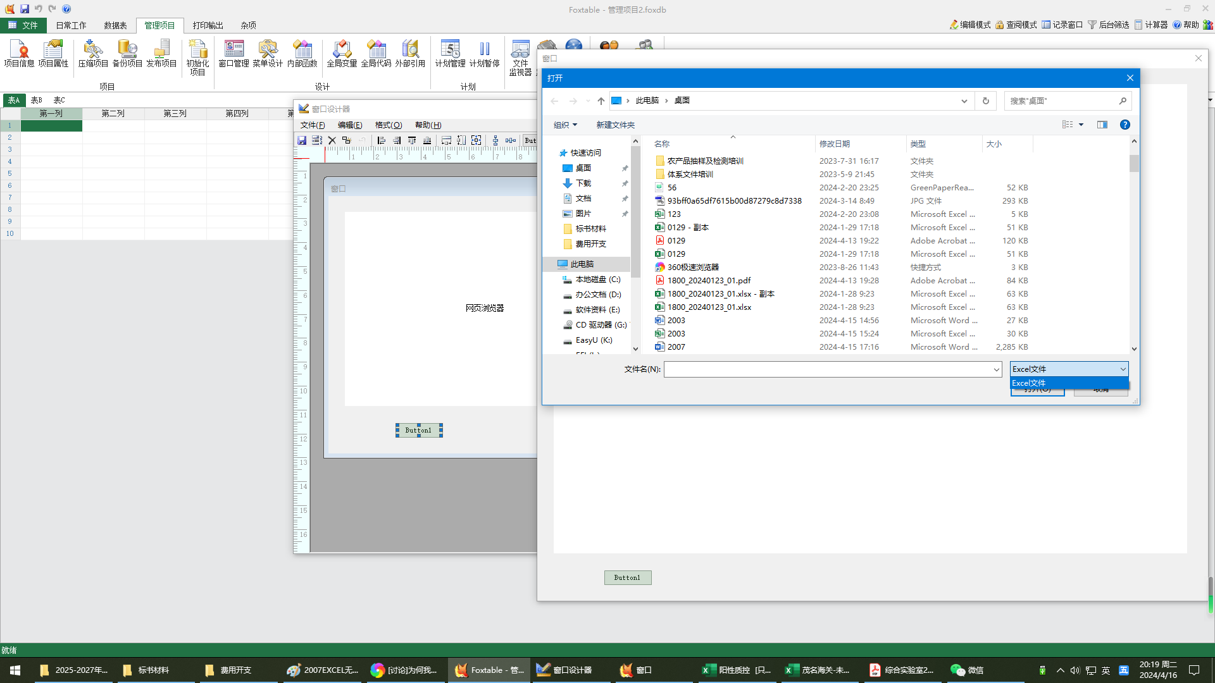Select Excel文件 in the dropdown list

click(x=1069, y=383)
